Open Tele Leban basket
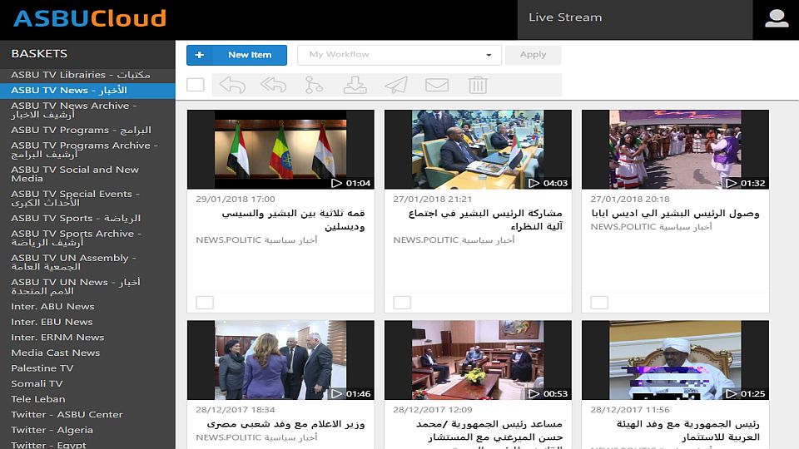 (x=87, y=399)
